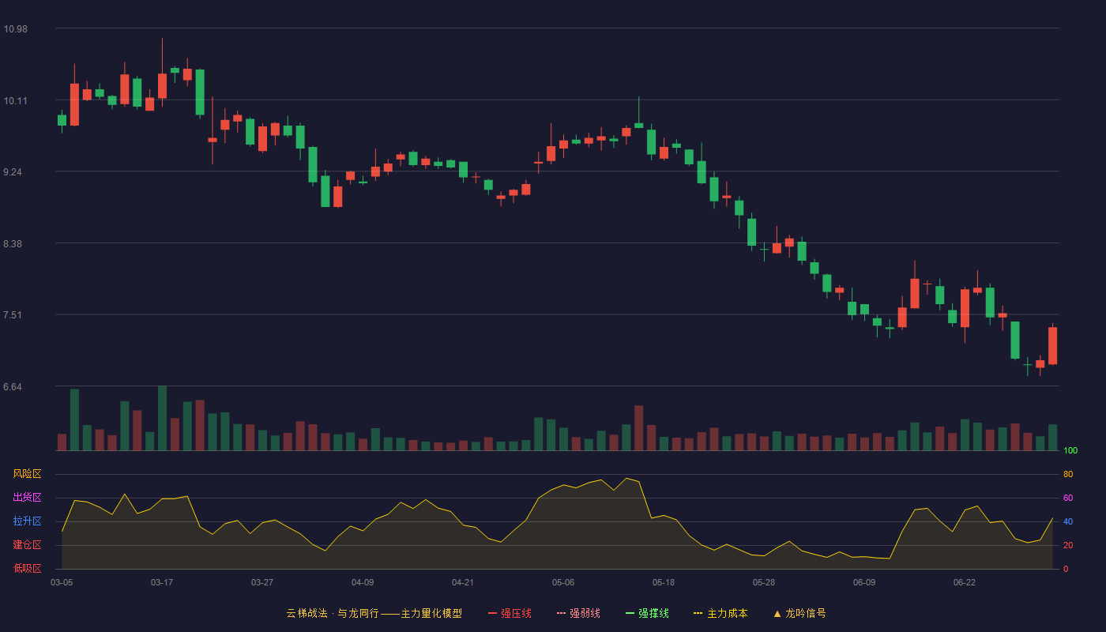
Task: Click the 出货区 zone label
Action: [x=27, y=498]
